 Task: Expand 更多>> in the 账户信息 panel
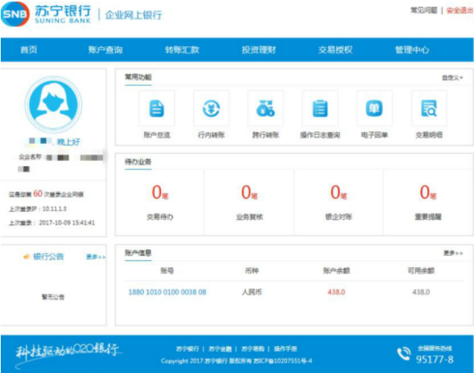pos(452,253)
